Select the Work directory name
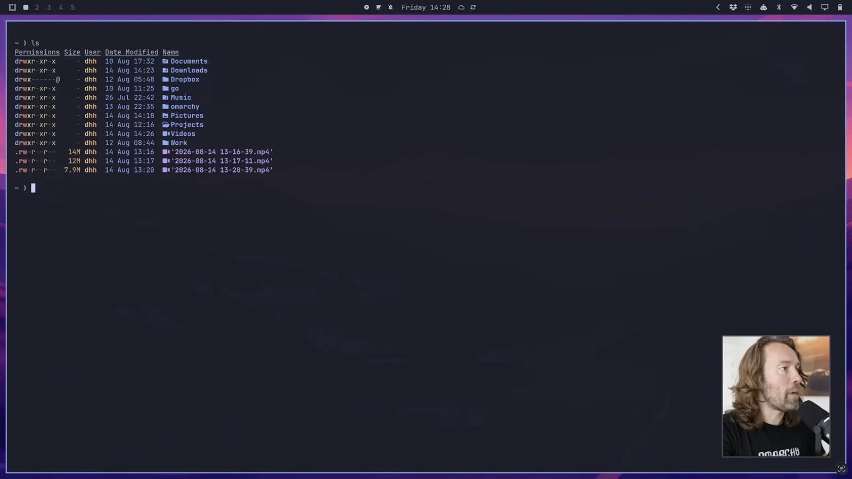Viewport: 852px width, 479px height. (179, 143)
